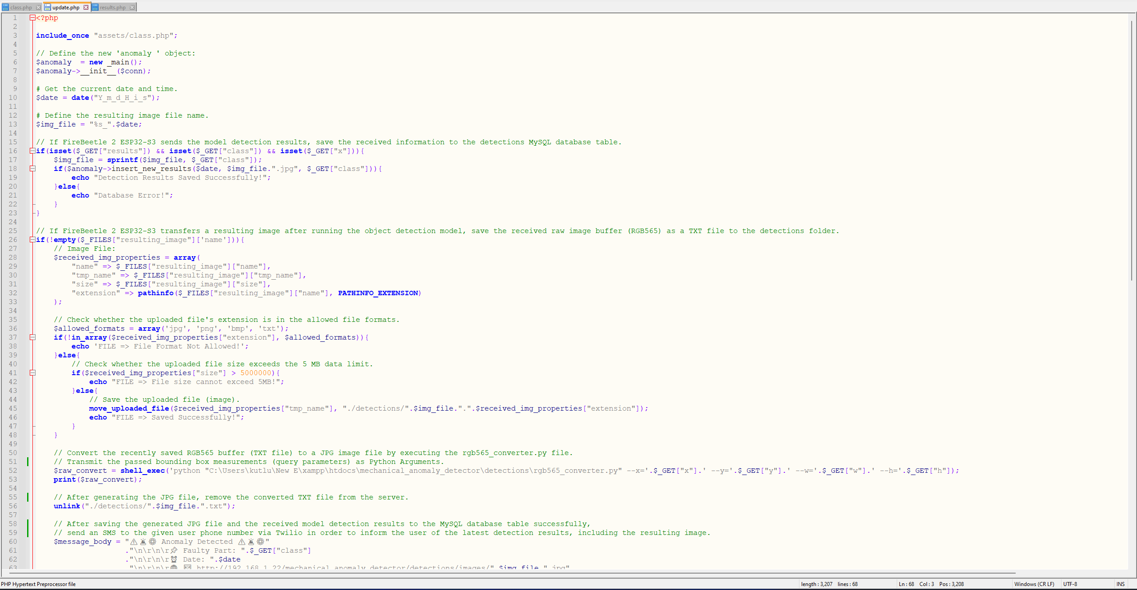Collapse the <?php block on line 1

tap(32, 18)
